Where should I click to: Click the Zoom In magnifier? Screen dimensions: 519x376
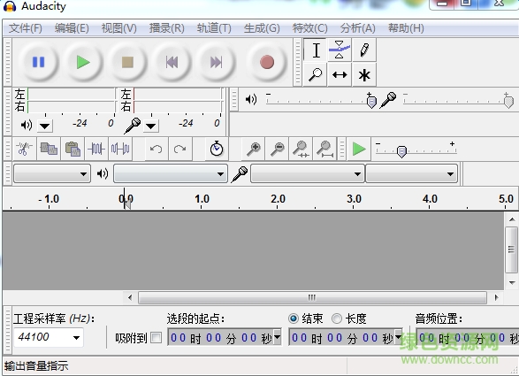click(254, 150)
